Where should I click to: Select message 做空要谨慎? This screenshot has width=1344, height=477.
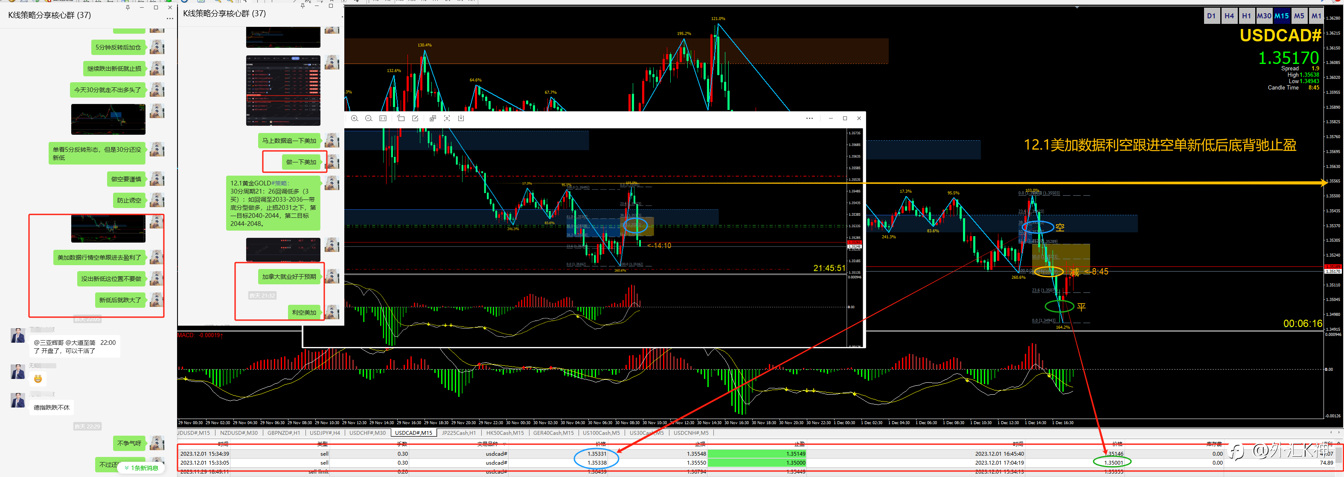(x=126, y=179)
